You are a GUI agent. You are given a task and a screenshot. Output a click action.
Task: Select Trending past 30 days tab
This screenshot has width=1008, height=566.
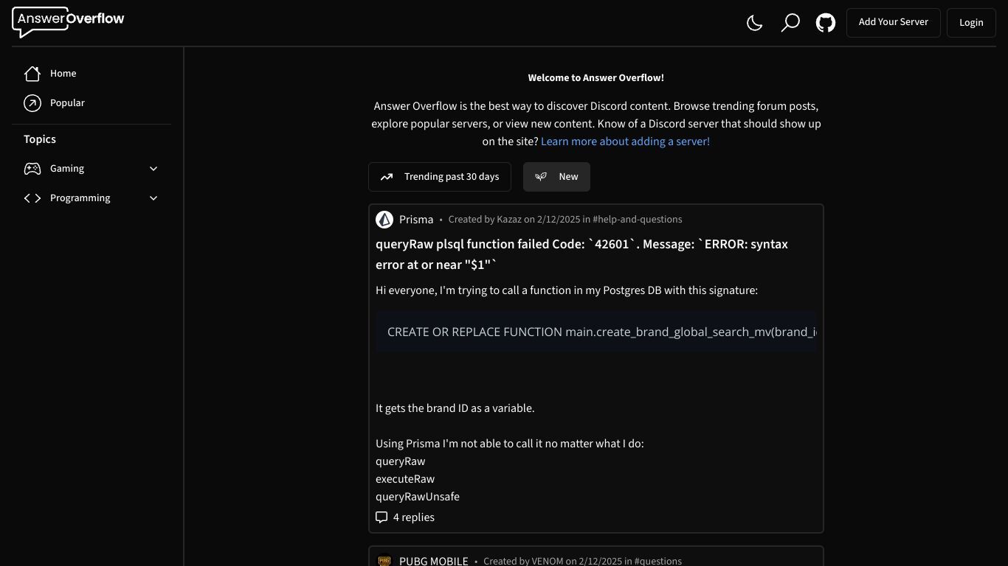tap(440, 177)
